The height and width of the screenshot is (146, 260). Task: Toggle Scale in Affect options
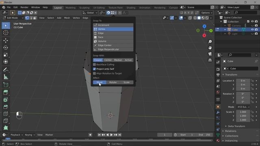tap(126, 82)
